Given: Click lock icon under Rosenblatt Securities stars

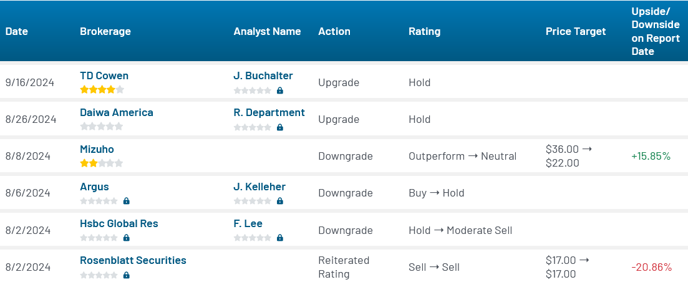Looking at the screenshot, I should pos(126,275).
